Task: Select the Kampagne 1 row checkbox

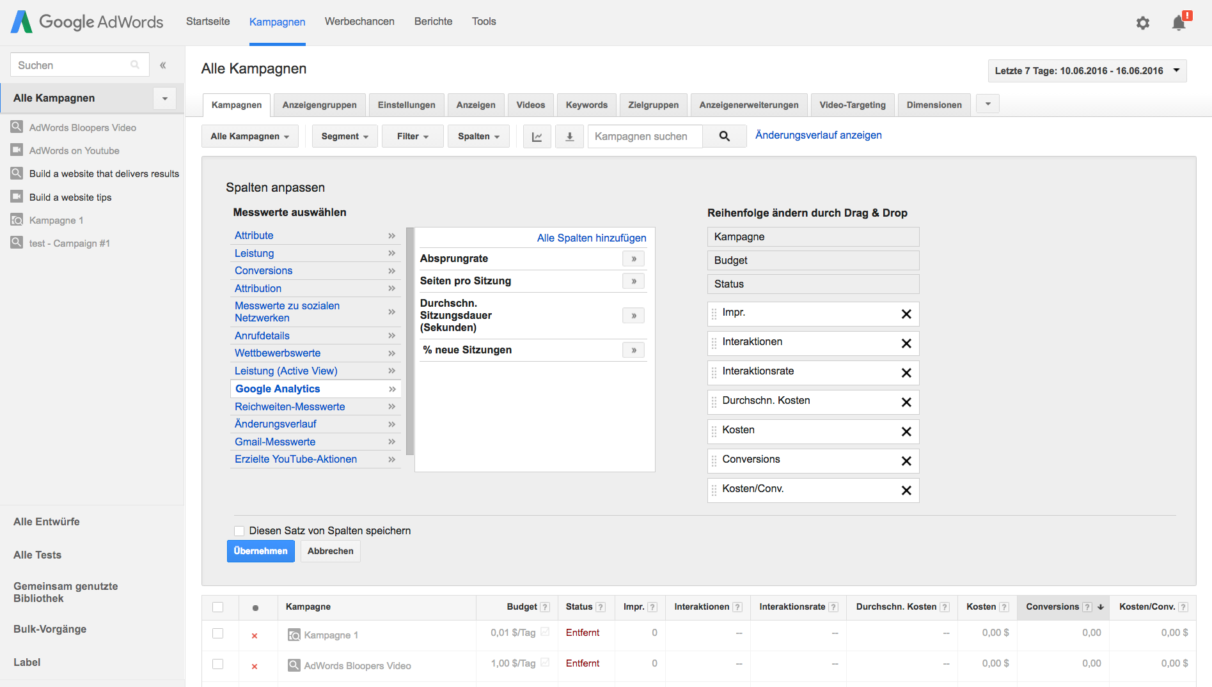Action: (218, 633)
